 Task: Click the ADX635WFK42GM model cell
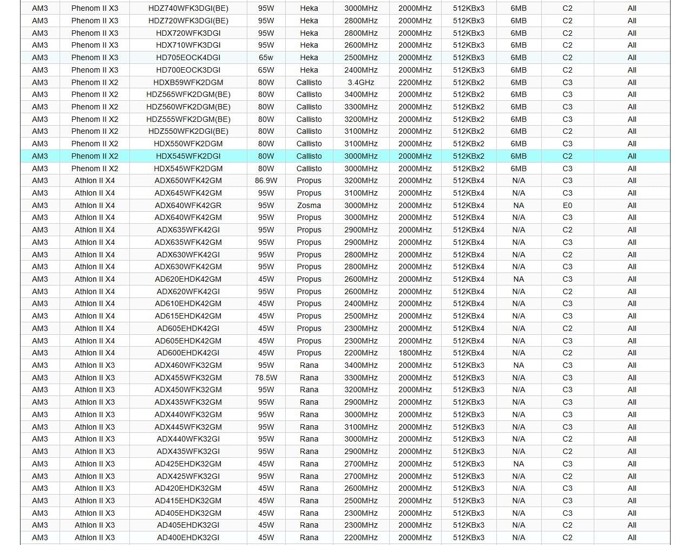point(188,242)
